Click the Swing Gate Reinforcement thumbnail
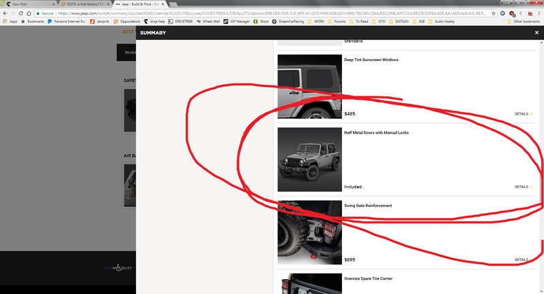Image resolution: width=544 pixels, height=294 pixels. tap(309, 233)
